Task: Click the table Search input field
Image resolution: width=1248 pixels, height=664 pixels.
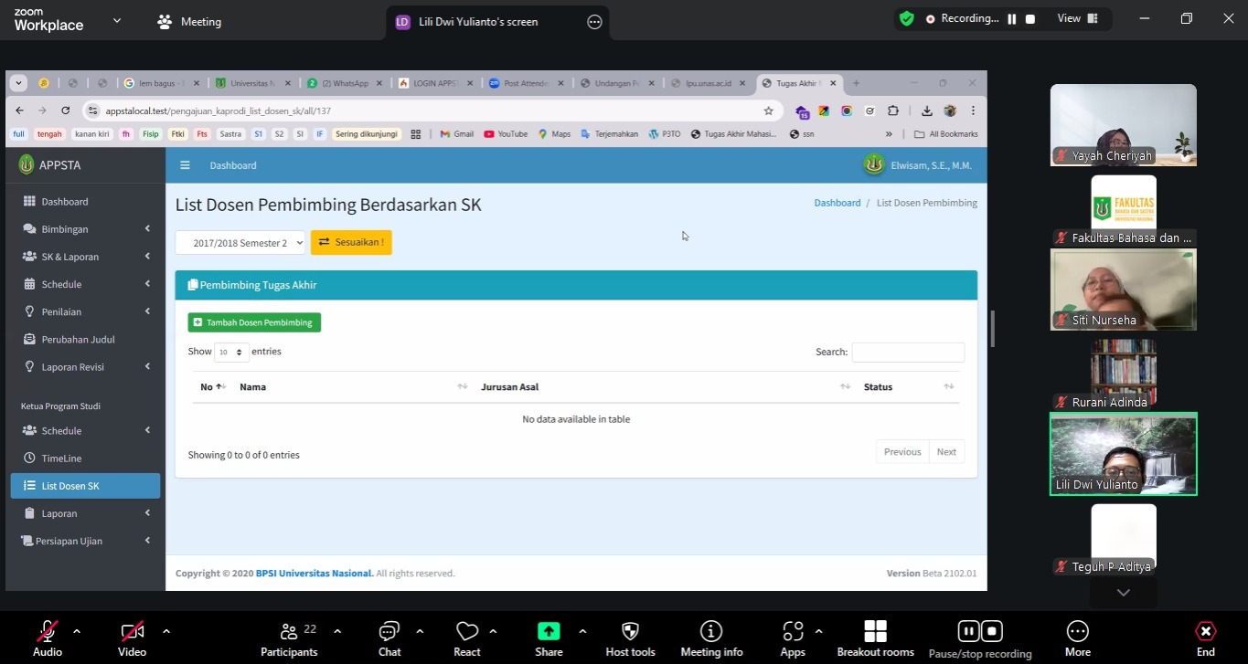Action: click(907, 352)
